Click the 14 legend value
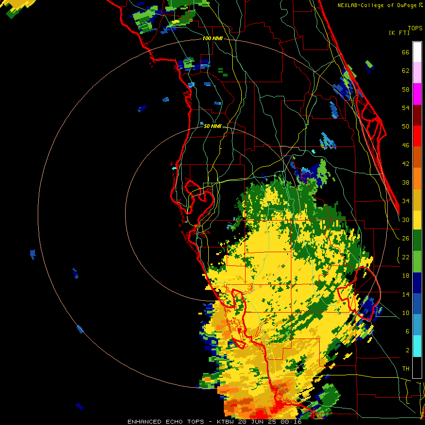Viewport: 425px width, 425px height. (x=406, y=294)
